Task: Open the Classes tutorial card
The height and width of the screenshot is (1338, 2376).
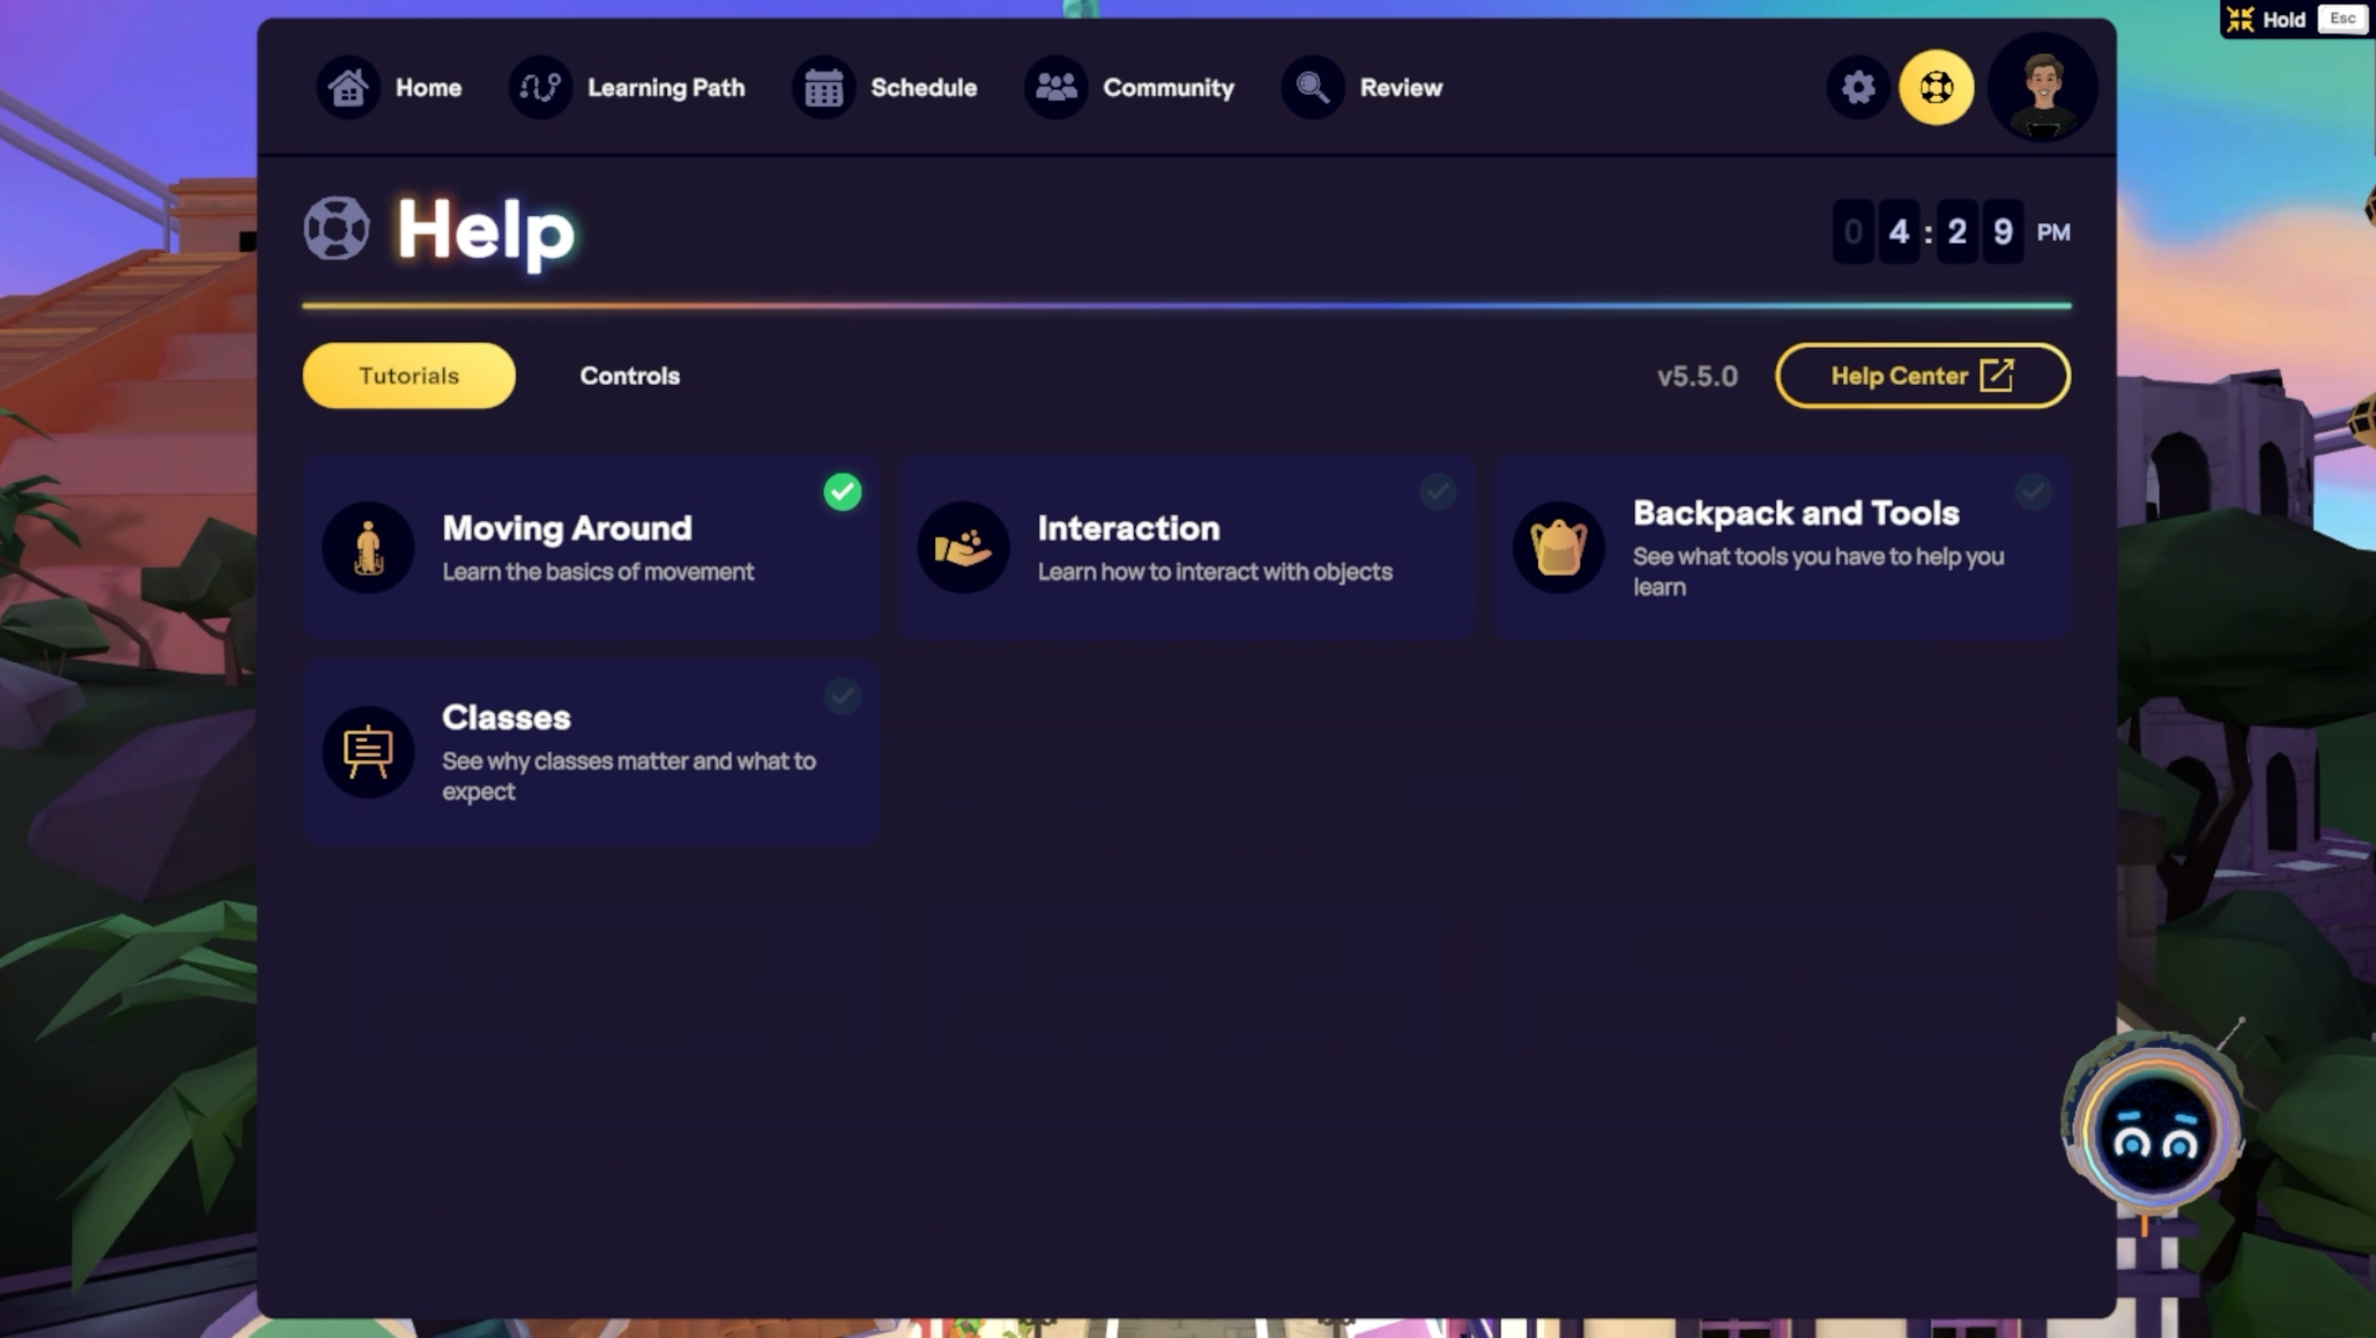Action: coord(591,751)
